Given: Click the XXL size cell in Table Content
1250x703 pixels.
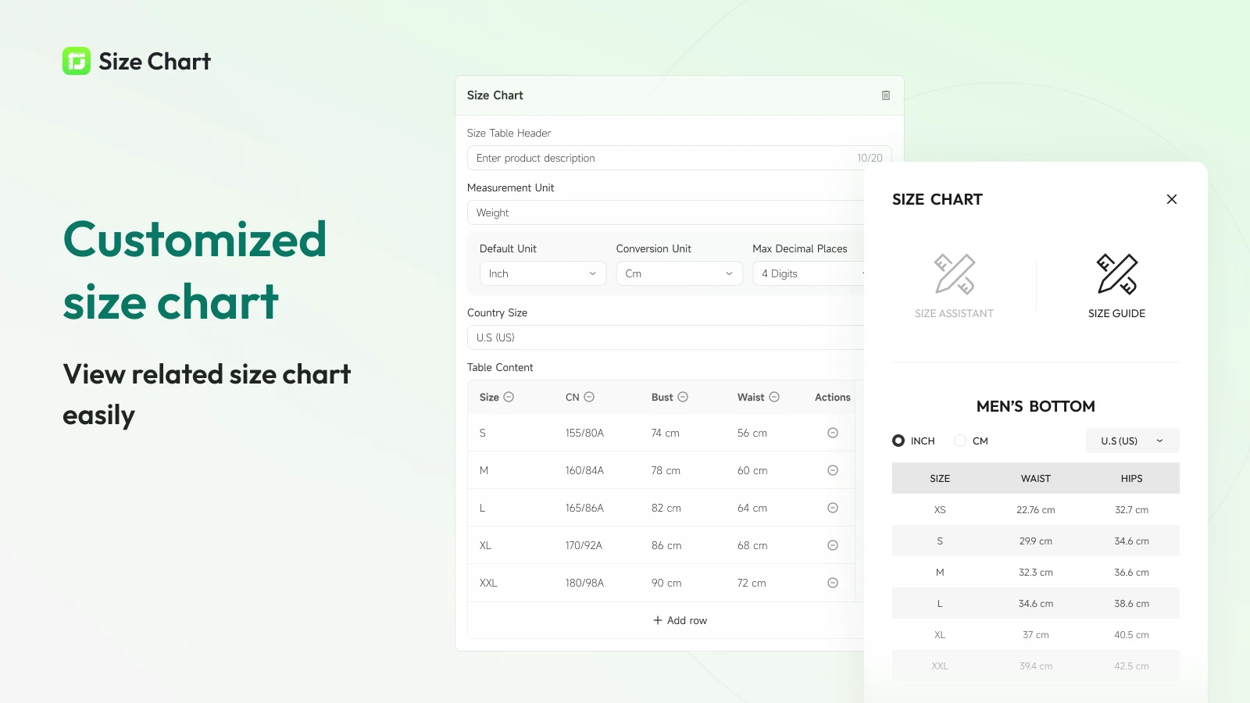Looking at the screenshot, I should click(488, 583).
